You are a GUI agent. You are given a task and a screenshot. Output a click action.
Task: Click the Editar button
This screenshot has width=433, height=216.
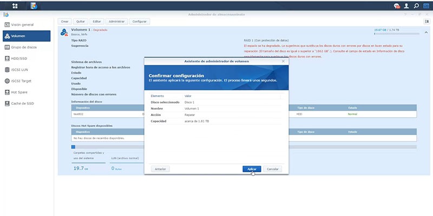(x=97, y=21)
